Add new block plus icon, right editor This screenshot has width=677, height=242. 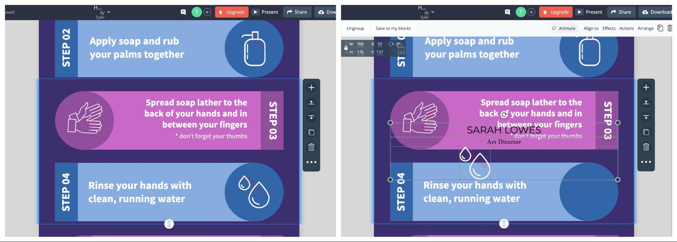pyautogui.click(x=646, y=87)
